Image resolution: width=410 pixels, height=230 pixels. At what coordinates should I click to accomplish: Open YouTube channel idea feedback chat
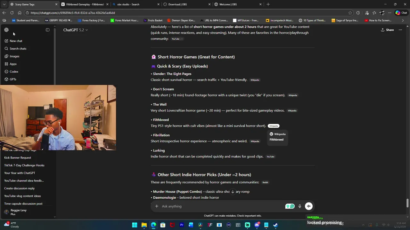pos(24,180)
